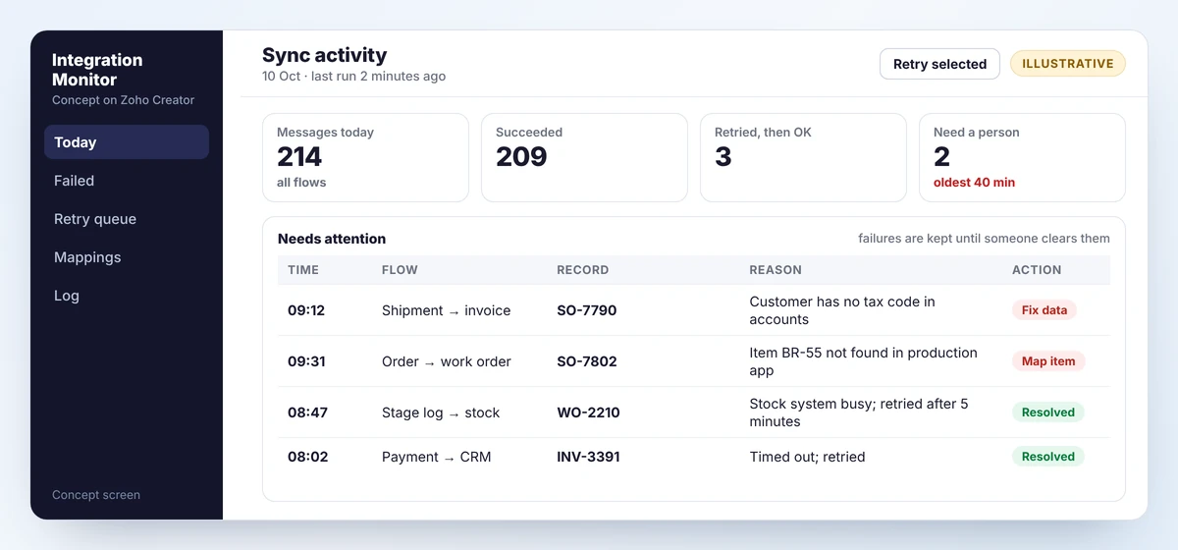1178x550 pixels.
Task: Click reason 'Stock system busy'
Action: point(859,412)
